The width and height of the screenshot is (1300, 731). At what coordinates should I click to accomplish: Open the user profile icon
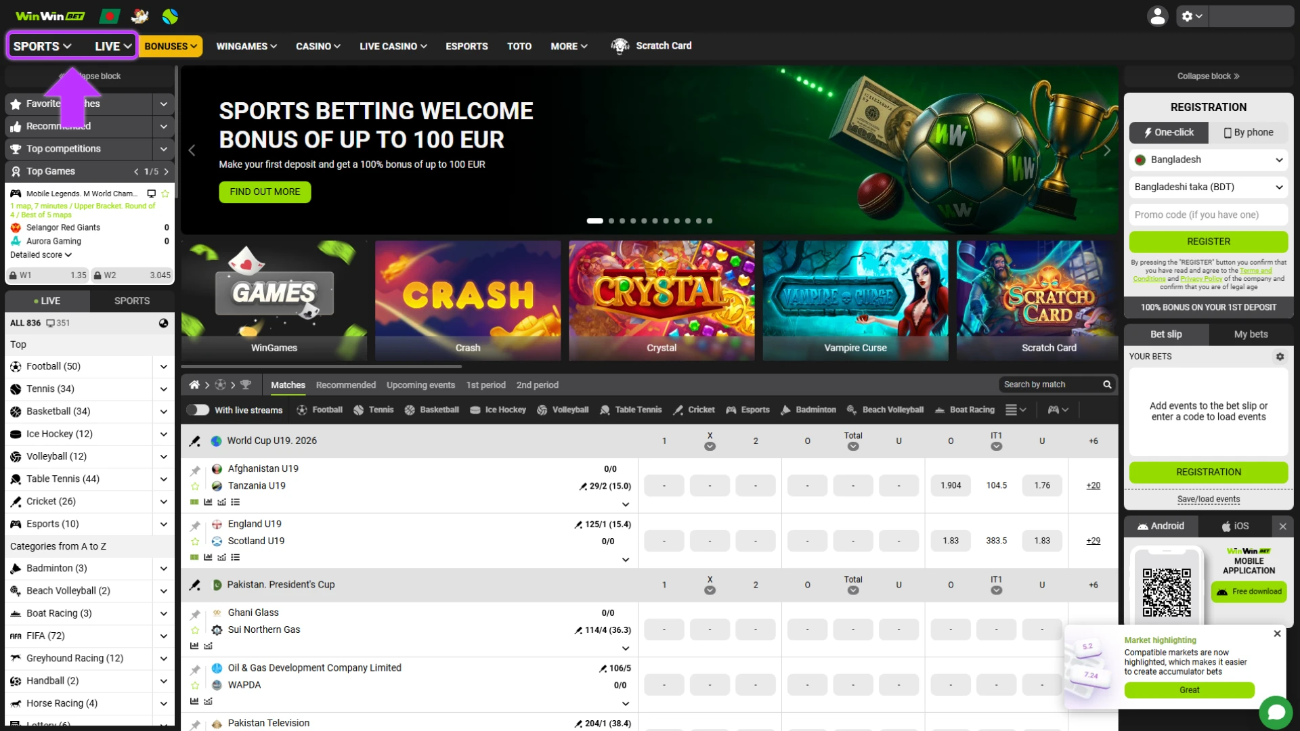[x=1158, y=16]
